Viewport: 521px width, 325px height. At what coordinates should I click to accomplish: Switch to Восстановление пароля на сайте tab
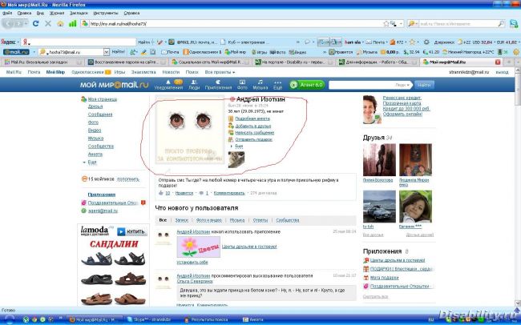(x=127, y=62)
